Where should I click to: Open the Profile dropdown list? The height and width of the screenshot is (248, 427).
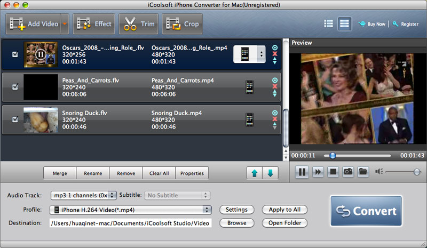tap(130, 210)
